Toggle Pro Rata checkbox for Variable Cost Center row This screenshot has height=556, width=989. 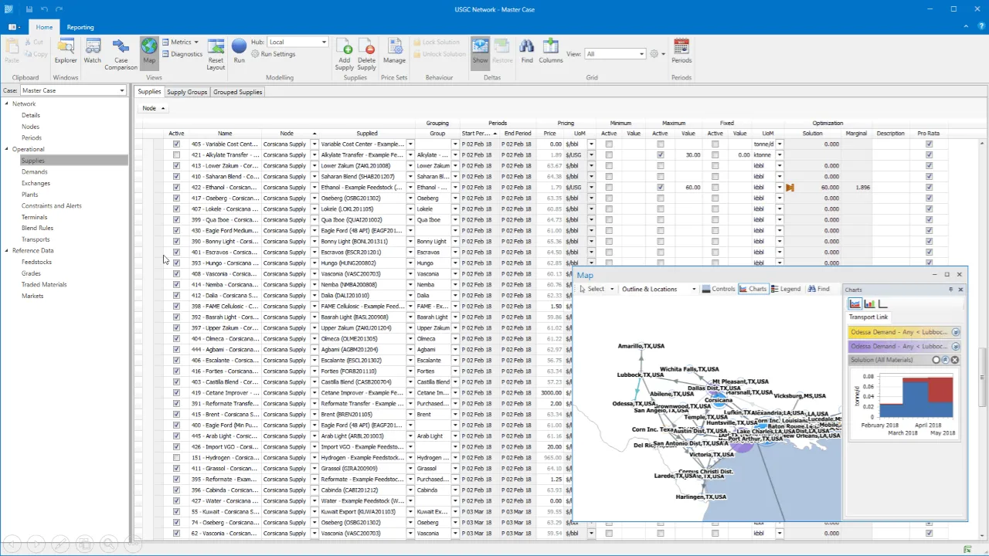[929, 144]
